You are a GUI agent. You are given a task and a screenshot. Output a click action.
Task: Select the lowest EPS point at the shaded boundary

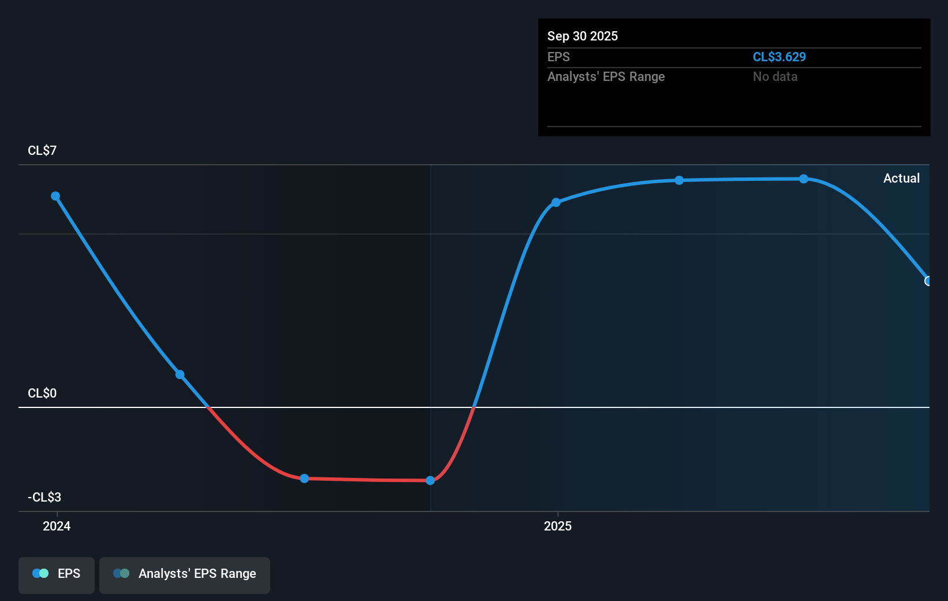[430, 480]
